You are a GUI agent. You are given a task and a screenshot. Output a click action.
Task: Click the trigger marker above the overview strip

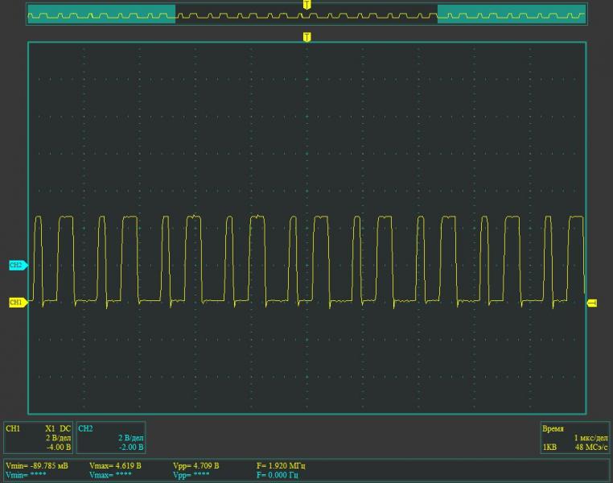click(306, 5)
